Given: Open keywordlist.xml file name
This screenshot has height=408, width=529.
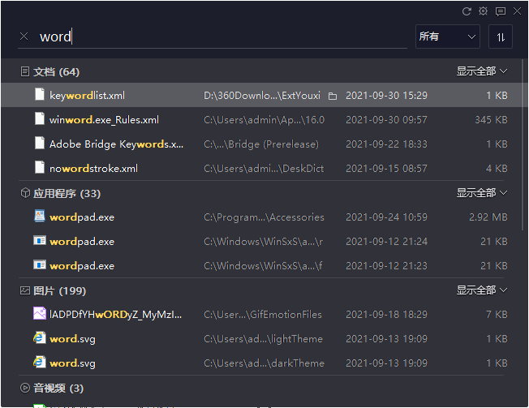Looking at the screenshot, I should tap(87, 96).
